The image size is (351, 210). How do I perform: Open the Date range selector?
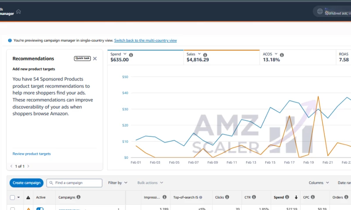(x=344, y=183)
